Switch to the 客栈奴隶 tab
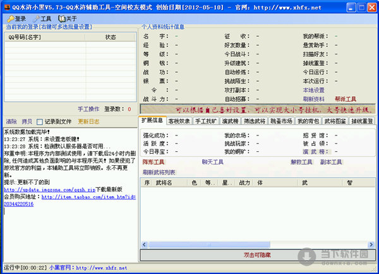The image size is (379, 274). coord(179,121)
